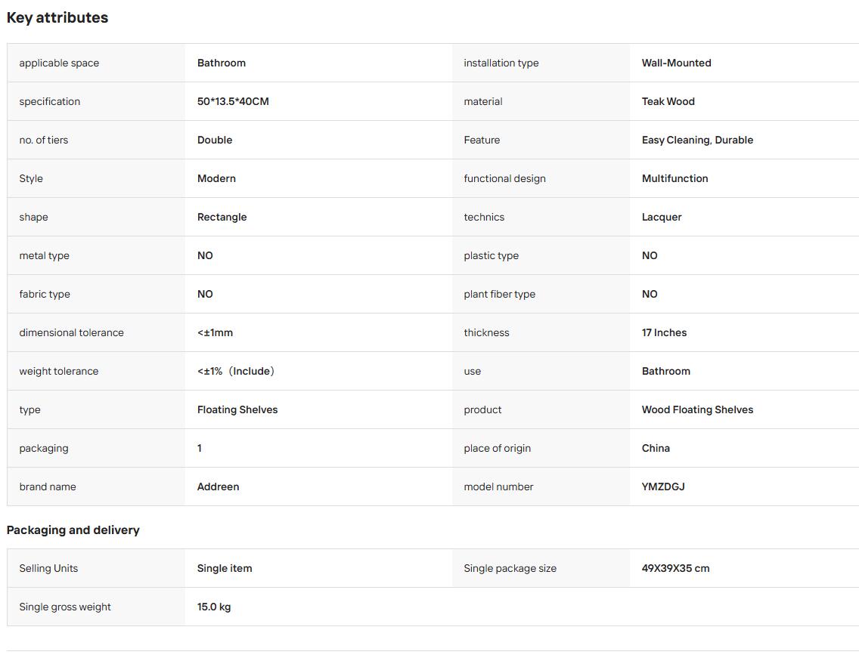
Task: Click the dimensional tolerance label
Action: tap(71, 332)
